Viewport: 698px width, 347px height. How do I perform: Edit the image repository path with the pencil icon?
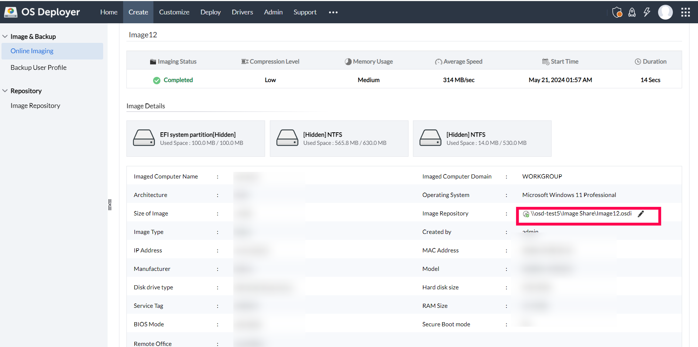[641, 213]
